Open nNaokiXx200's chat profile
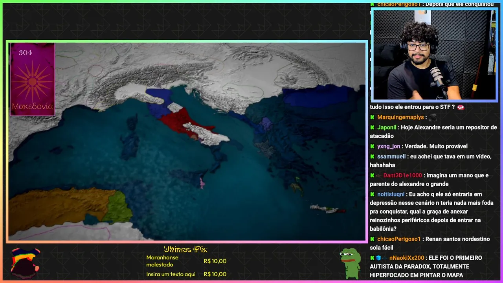This screenshot has height=283, width=503. point(407,258)
